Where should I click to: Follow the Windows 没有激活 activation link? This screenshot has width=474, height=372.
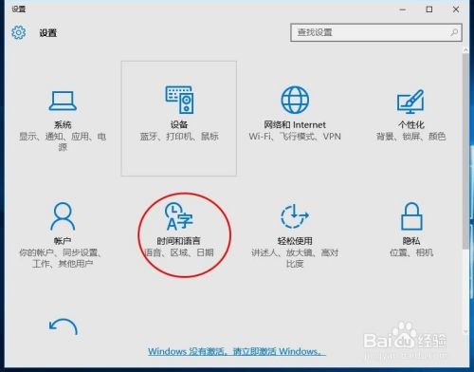tap(237, 351)
